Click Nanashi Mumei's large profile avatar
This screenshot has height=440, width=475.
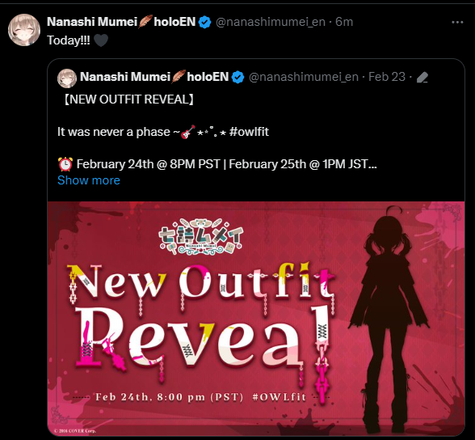point(24,30)
